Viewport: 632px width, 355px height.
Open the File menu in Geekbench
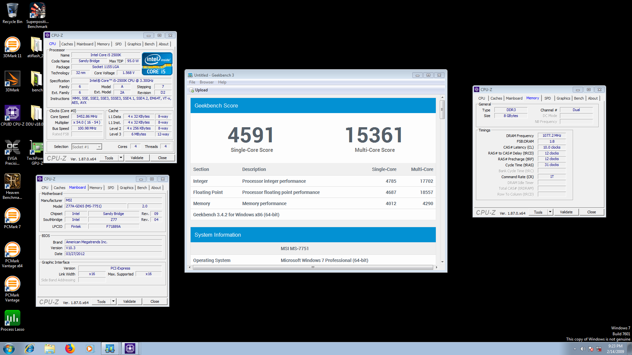click(x=192, y=82)
